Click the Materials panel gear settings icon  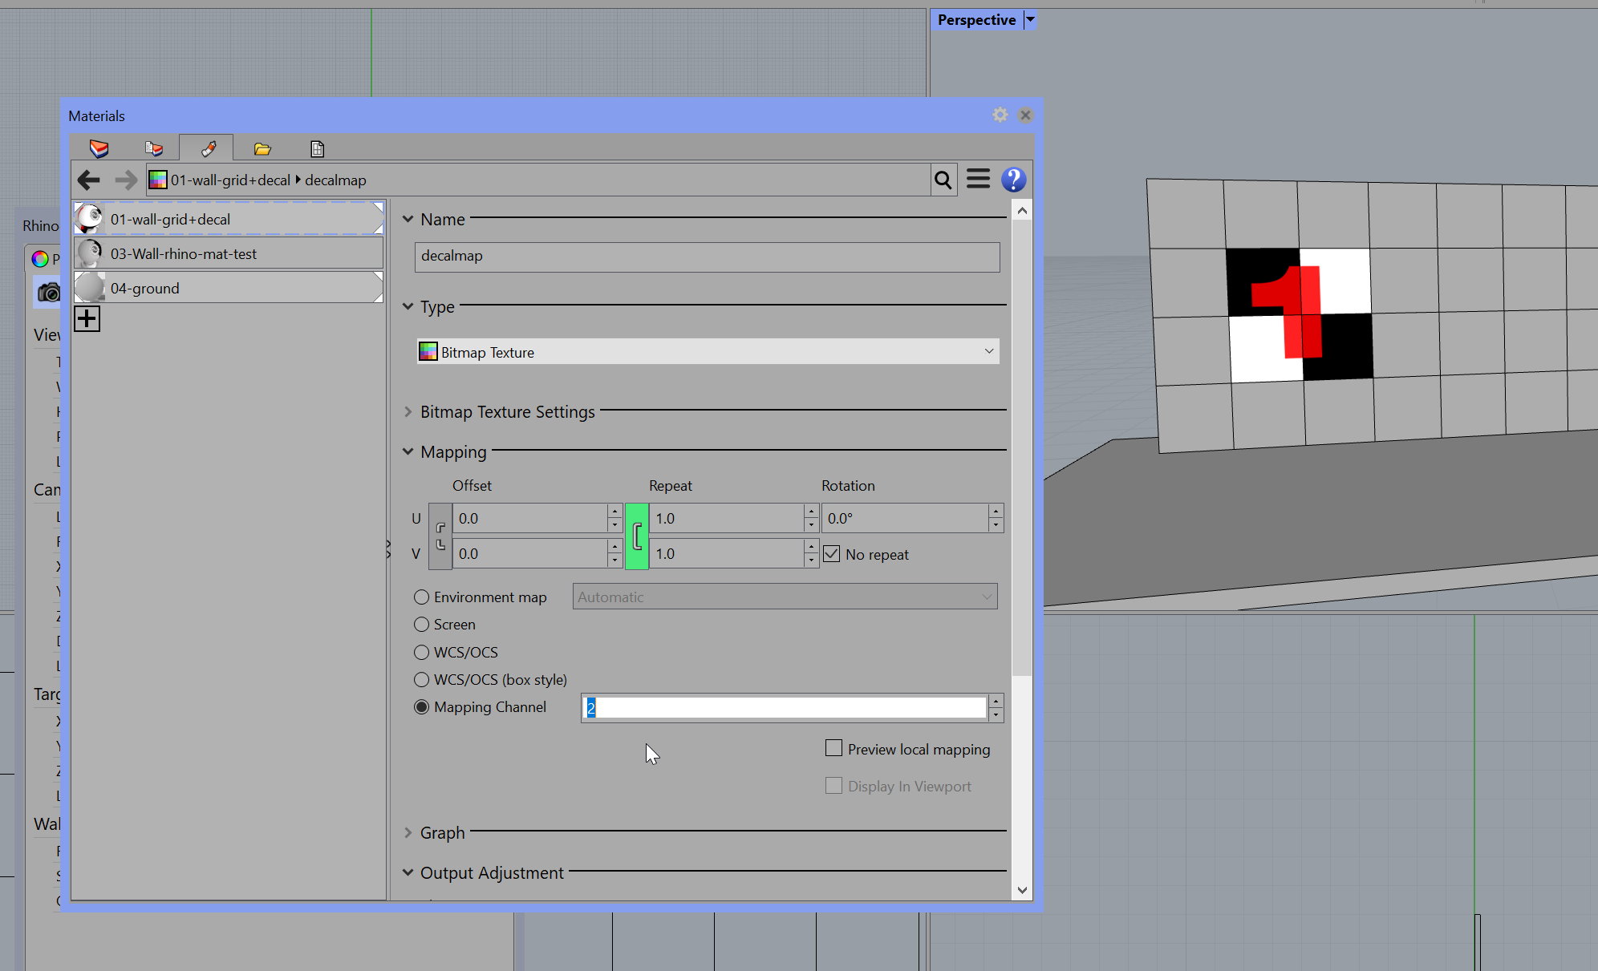[1000, 115]
